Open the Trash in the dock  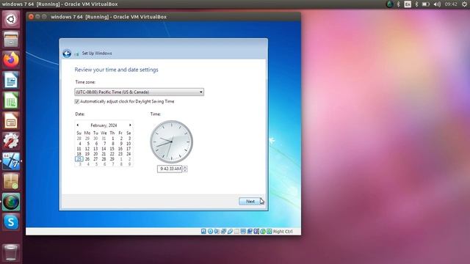coord(11,252)
